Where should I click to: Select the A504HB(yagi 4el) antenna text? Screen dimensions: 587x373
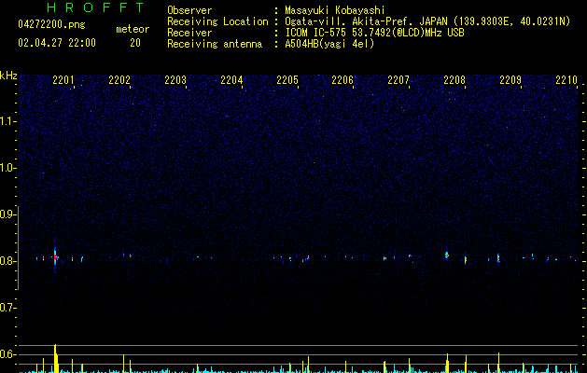click(x=329, y=44)
